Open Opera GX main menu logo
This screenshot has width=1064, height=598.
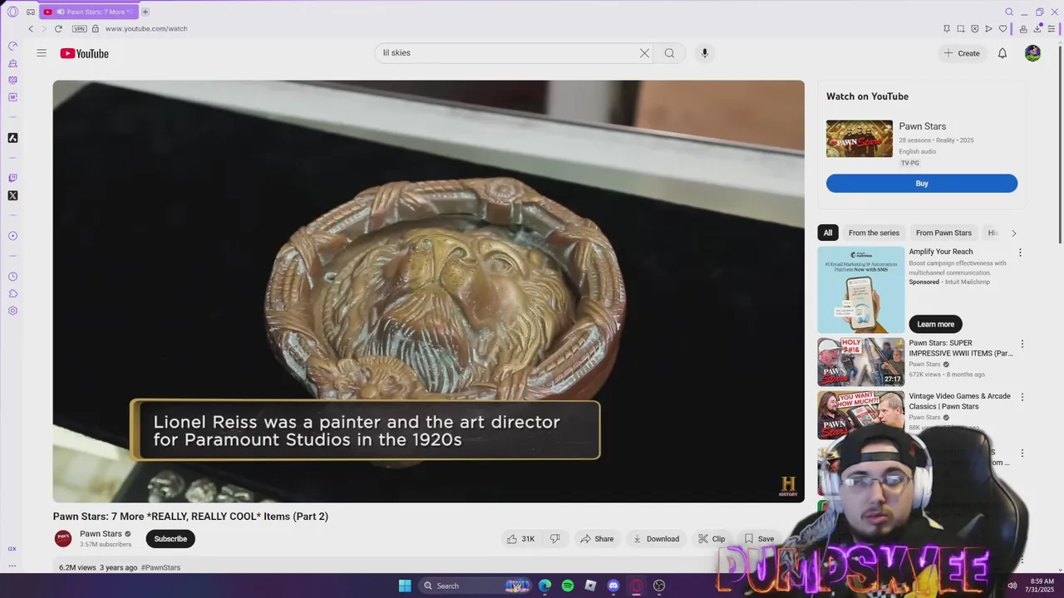12,12
